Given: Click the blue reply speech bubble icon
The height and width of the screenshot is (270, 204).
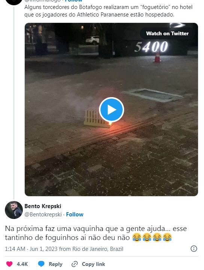Looking at the screenshot, I should click(x=41, y=264).
